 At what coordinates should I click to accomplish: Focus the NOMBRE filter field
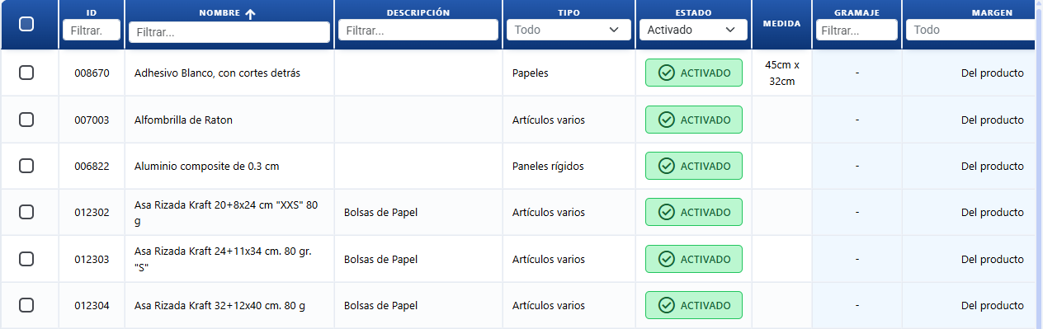[229, 32]
